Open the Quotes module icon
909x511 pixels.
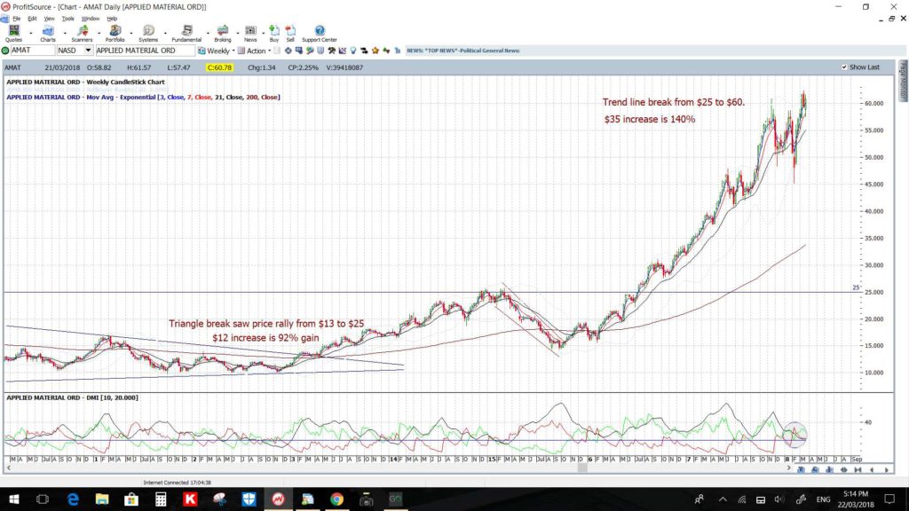(x=13, y=33)
